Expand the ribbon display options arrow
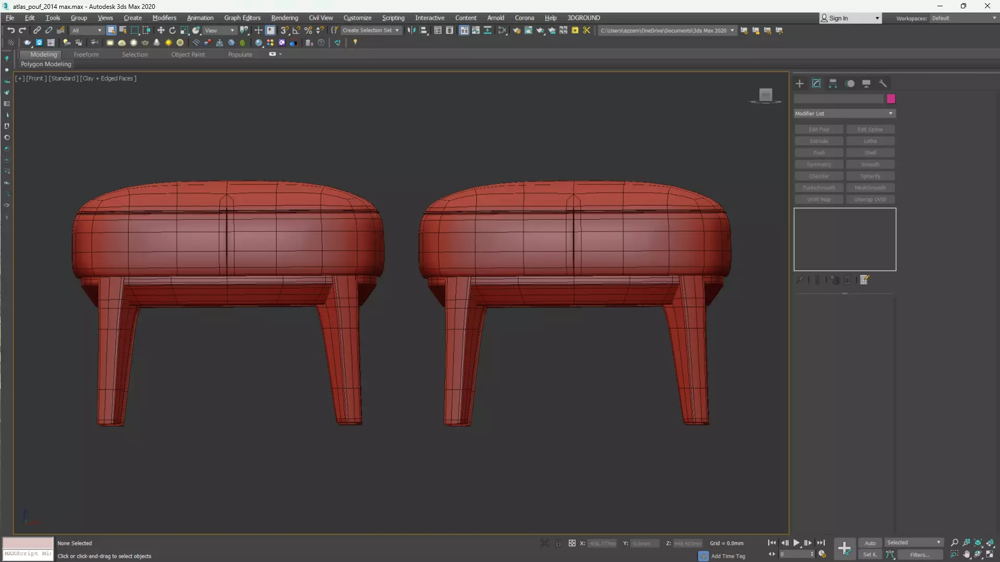 click(x=281, y=54)
